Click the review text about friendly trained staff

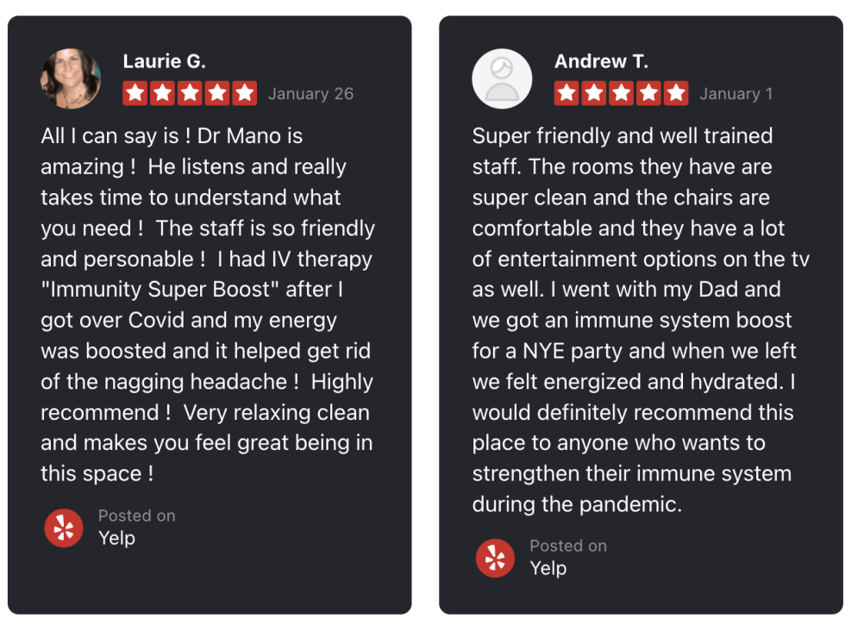point(640,320)
